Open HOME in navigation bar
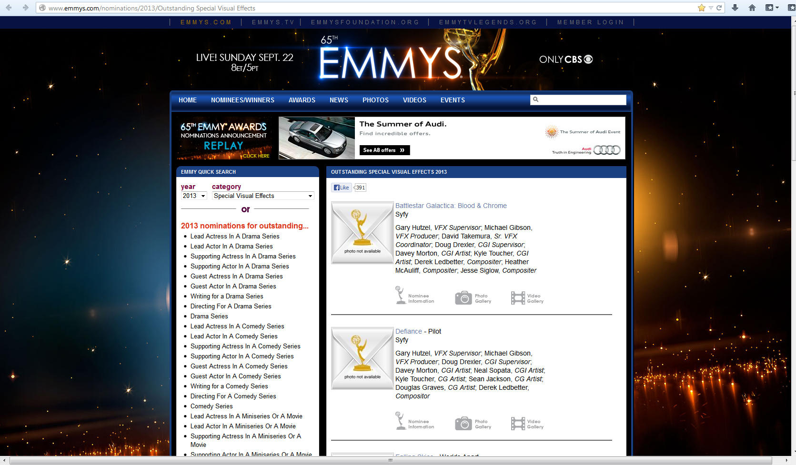This screenshot has width=796, height=465. pos(188,100)
